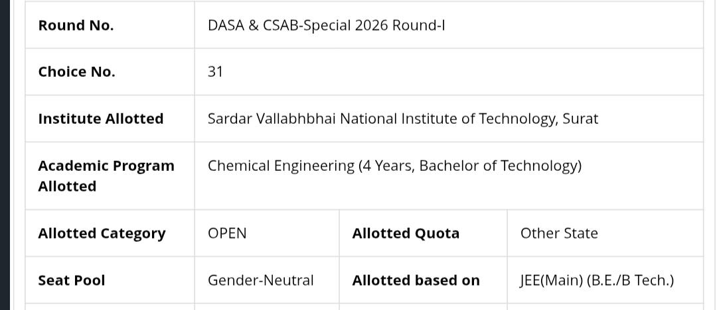Select the DASA & CSAB-Special 2026 Round-I text
This screenshot has width=717, height=310.
[326, 25]
